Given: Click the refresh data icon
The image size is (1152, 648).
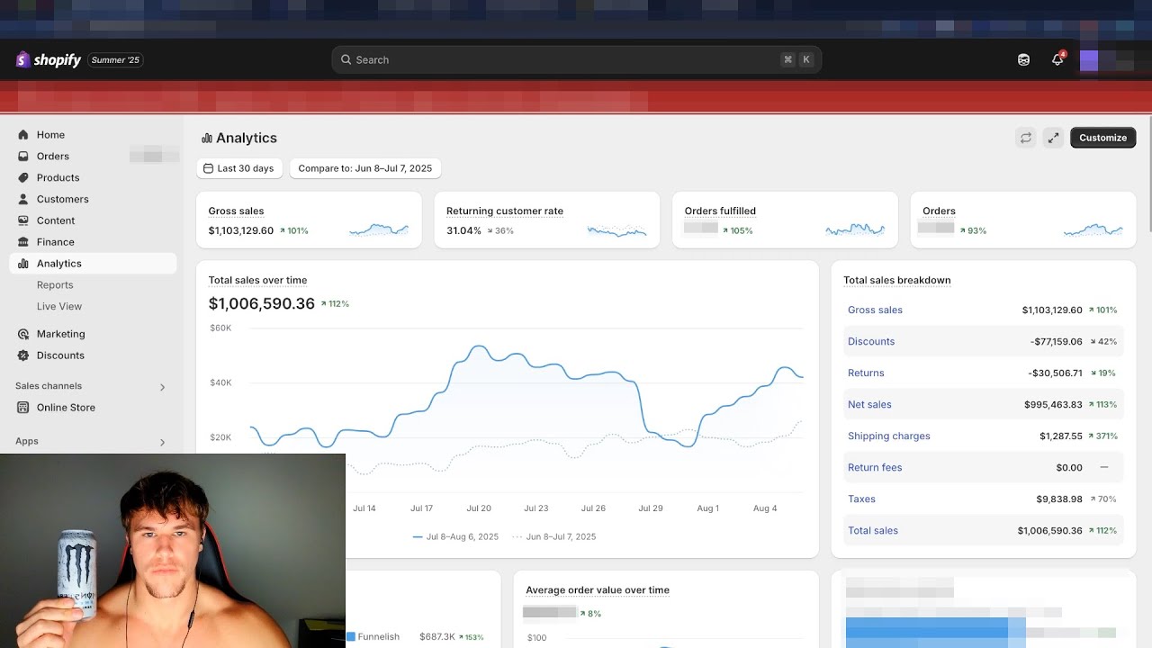Looking at the screenshot, I should [x=1025, y=138].
